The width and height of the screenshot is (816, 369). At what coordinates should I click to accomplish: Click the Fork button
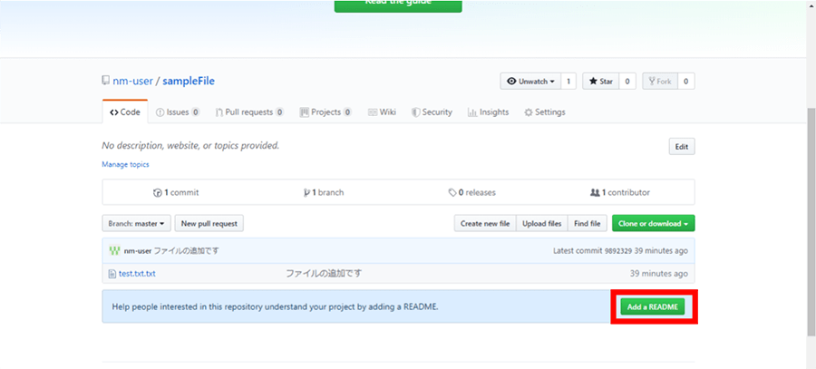659,82
